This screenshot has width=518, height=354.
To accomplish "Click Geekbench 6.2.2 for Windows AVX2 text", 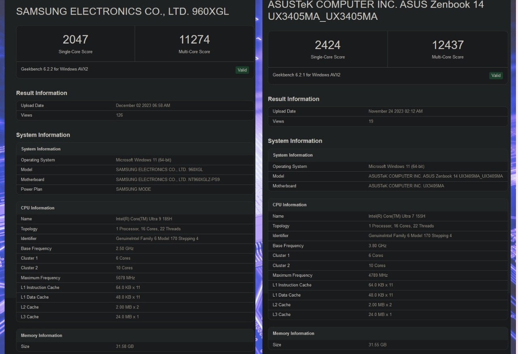I will point(55,69).
